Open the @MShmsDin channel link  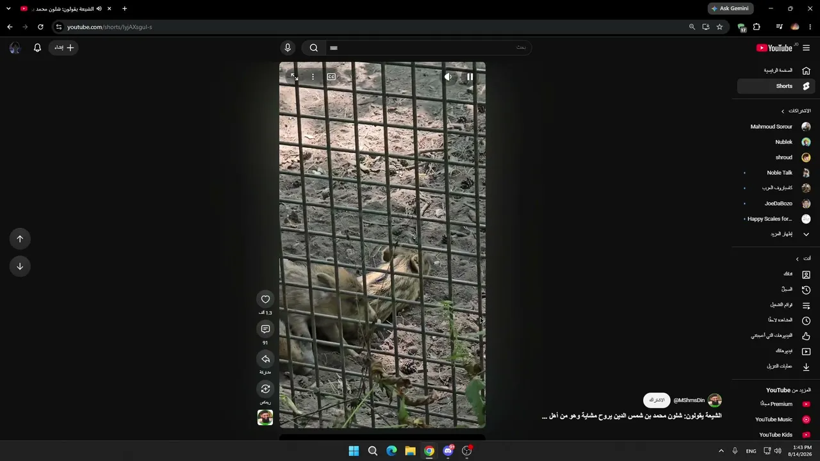click(x=689, y=400)
